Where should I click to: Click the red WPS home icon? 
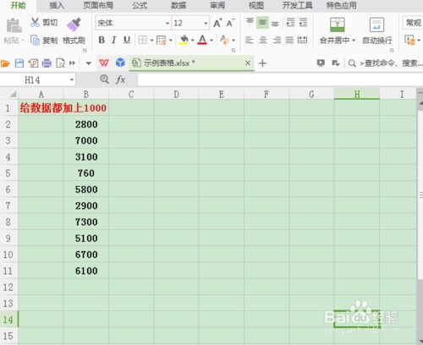[104, 63]
